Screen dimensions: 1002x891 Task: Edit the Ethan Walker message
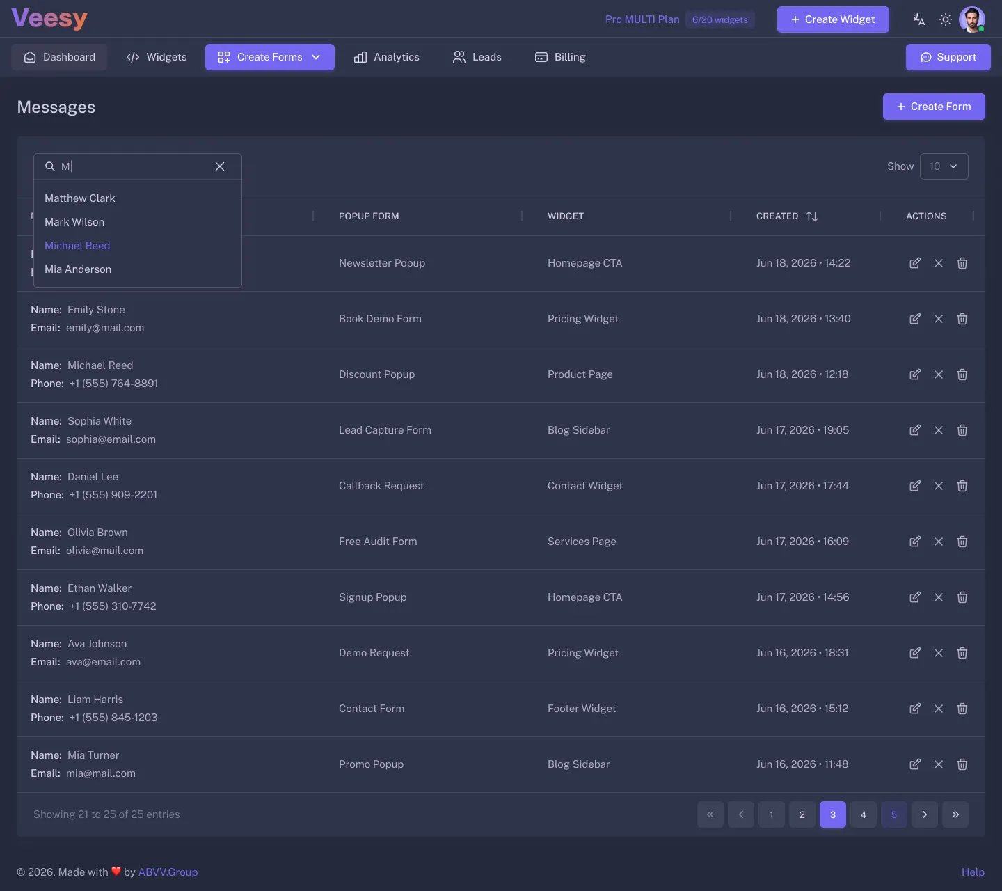(915, 597)
